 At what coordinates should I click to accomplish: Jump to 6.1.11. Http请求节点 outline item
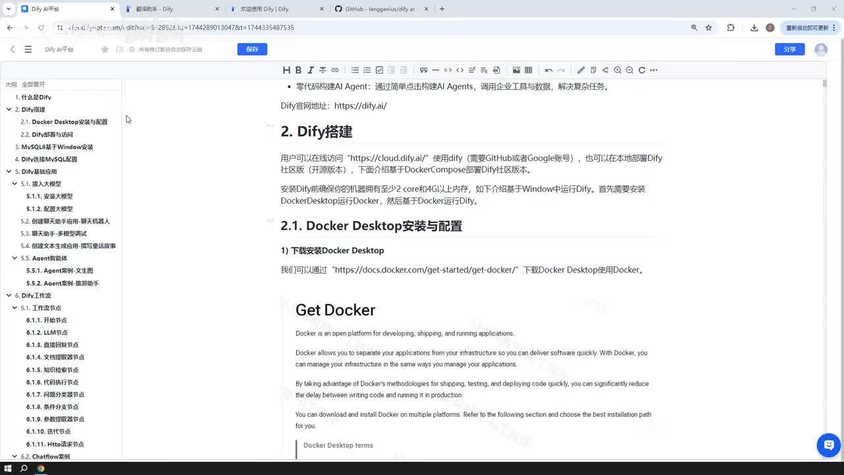(55, 444)
